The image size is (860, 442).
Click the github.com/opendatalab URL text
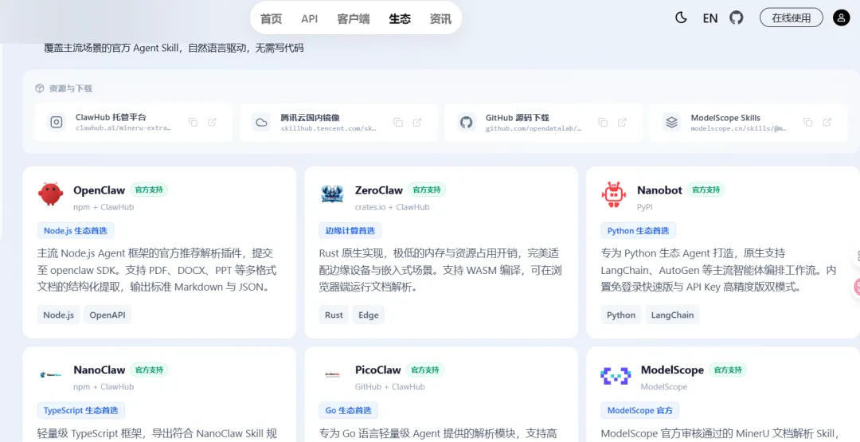533,127
